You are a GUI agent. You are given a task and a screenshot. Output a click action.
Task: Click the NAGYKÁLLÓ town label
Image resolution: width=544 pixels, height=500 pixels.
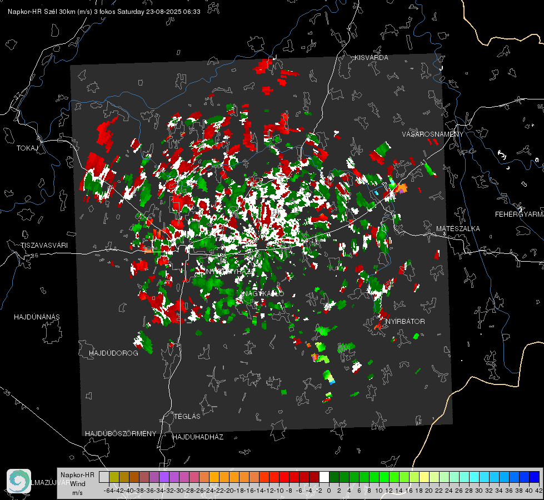pos(263,293)
